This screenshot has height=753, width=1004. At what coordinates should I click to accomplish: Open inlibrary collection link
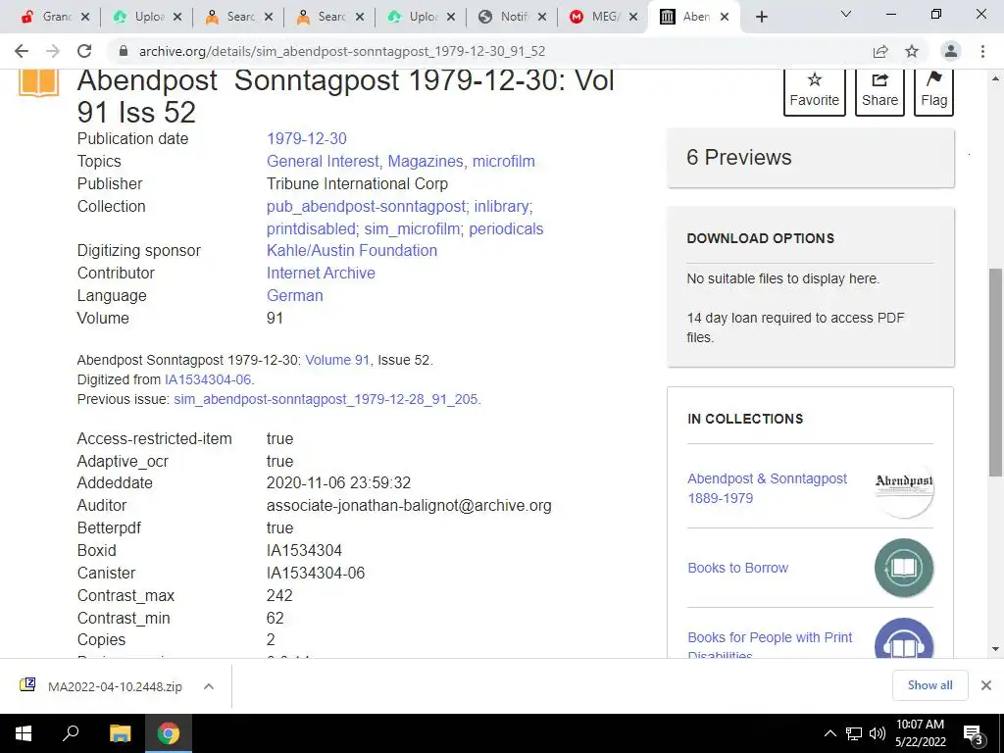coord(502,206)
